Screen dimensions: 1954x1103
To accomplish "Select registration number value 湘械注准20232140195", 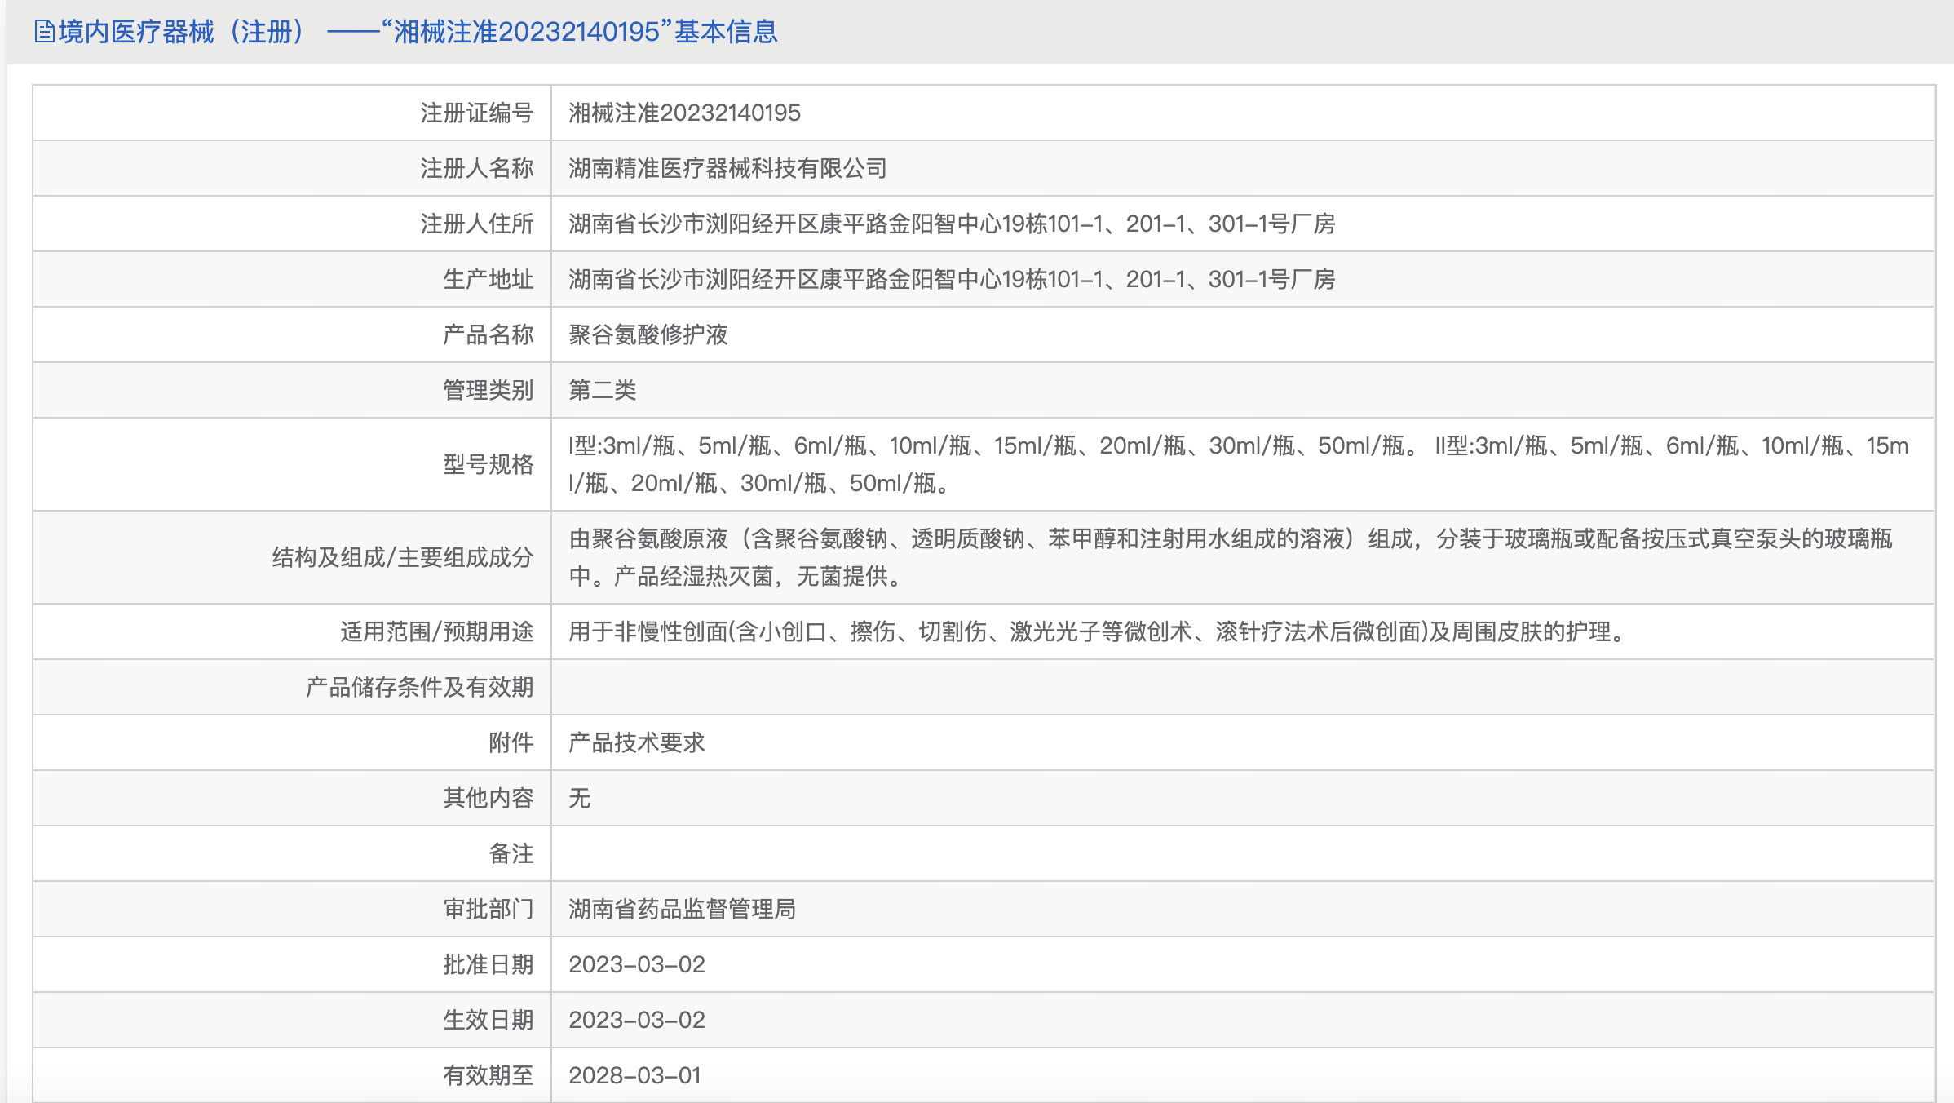I will [684, 113].
